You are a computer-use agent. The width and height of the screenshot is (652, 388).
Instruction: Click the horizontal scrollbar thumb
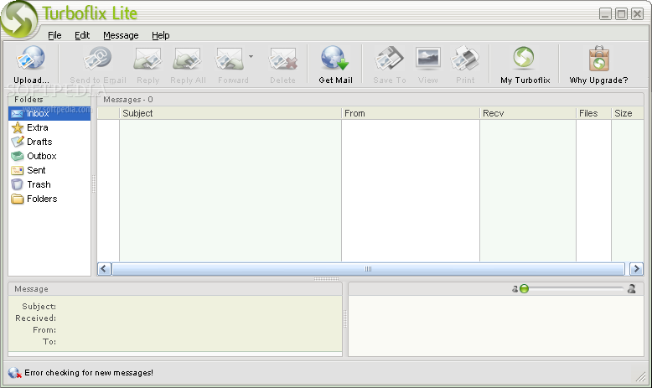coord(368,269)
